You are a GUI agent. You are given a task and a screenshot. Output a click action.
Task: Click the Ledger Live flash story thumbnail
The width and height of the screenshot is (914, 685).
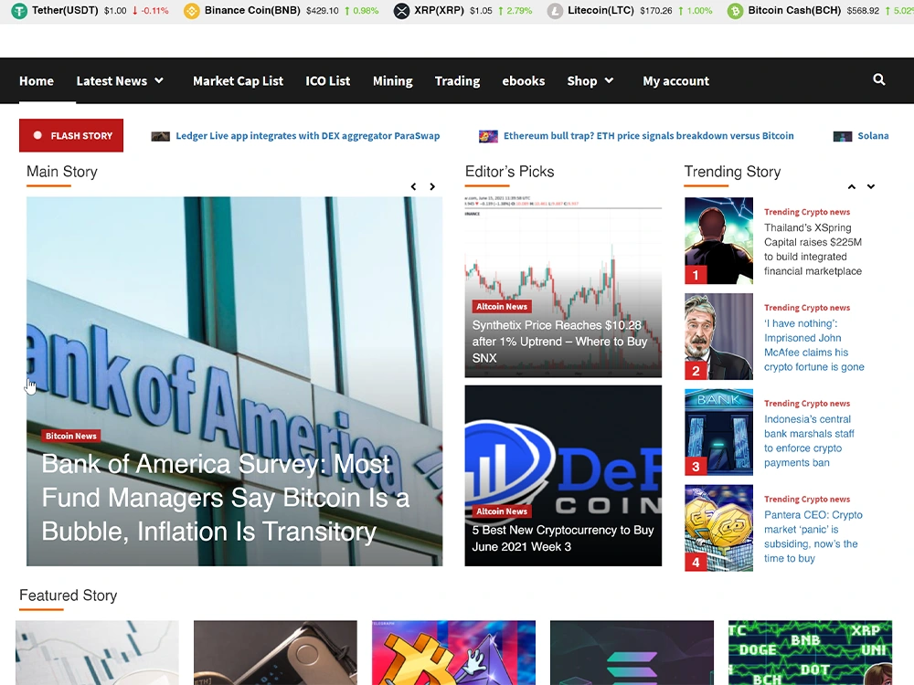click(160, 136)
